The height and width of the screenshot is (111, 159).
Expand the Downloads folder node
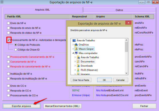[x=75, y=66]
